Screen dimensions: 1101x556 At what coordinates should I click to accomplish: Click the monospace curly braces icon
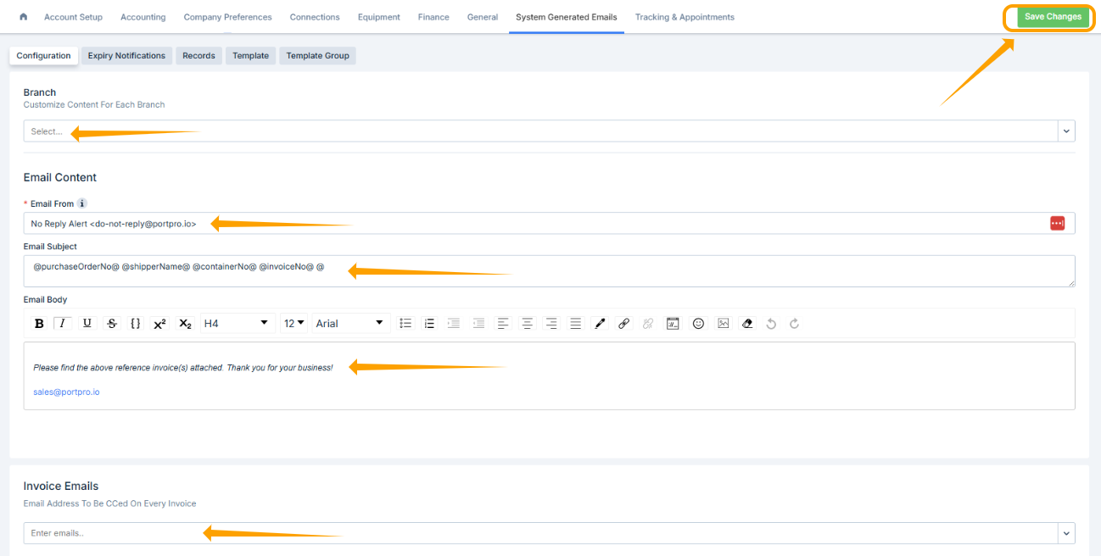click(x=136, y=324)
